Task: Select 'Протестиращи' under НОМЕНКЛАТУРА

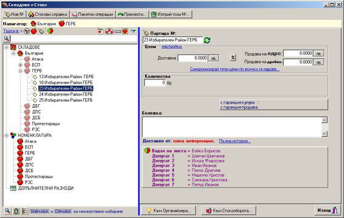Action: [39, 176]
